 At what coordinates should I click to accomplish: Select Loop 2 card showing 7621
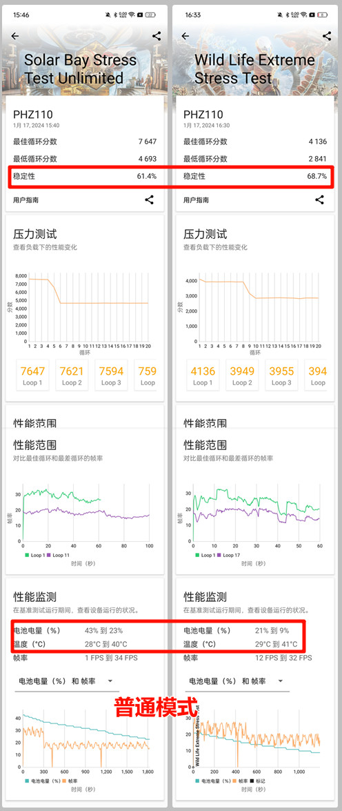(x=71, y=375)
